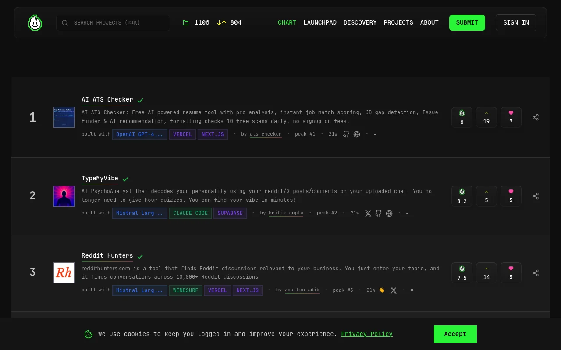Image resolution: width=561 pixels, height=350 pixels.
Task: Click the GitHub icon on AI ATS Checker row
Action: pyautogui.click(x=346, y=134)
